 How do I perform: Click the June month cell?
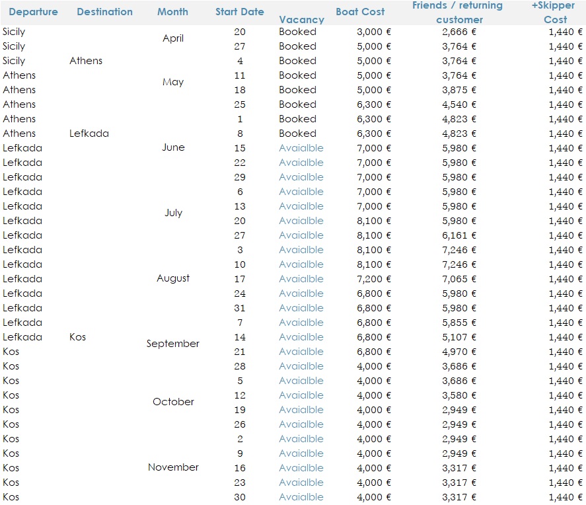[173, 147]
